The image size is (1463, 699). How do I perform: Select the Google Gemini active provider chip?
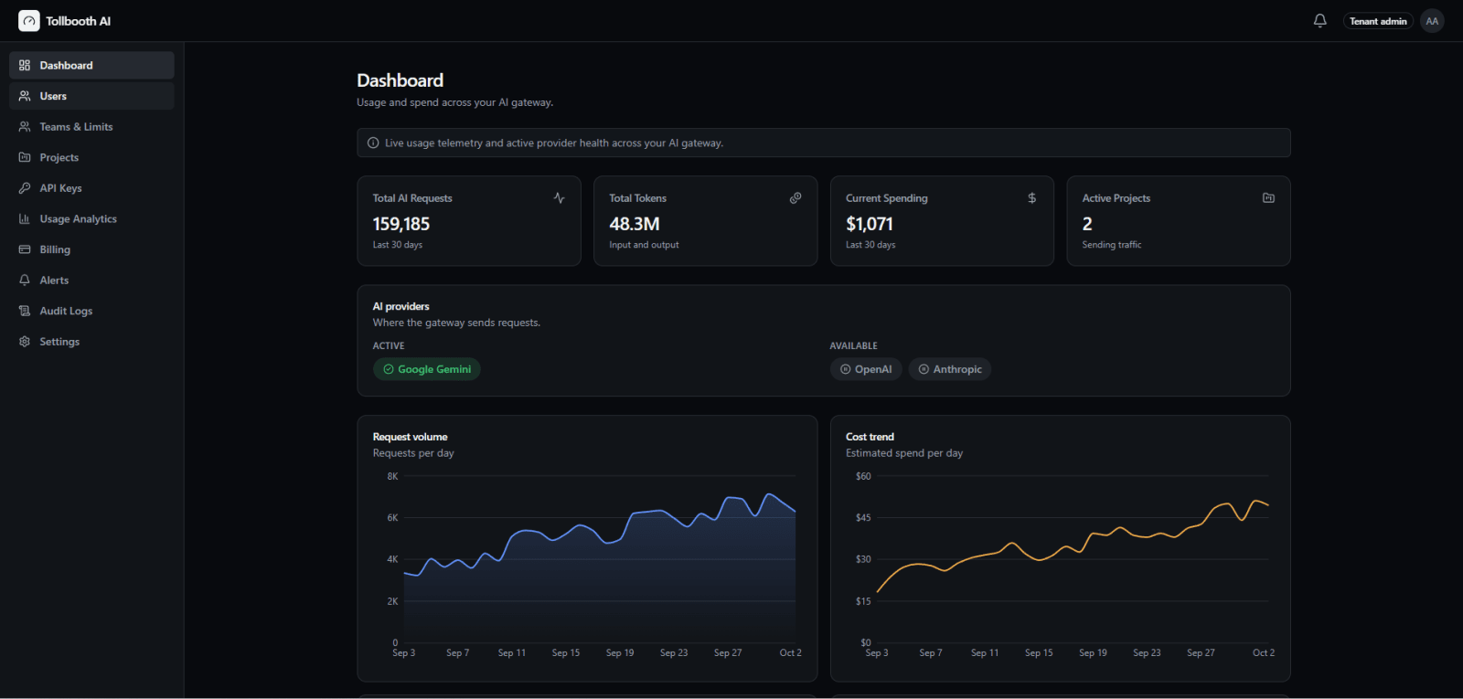pyautogui.click(x=427, y=369)
